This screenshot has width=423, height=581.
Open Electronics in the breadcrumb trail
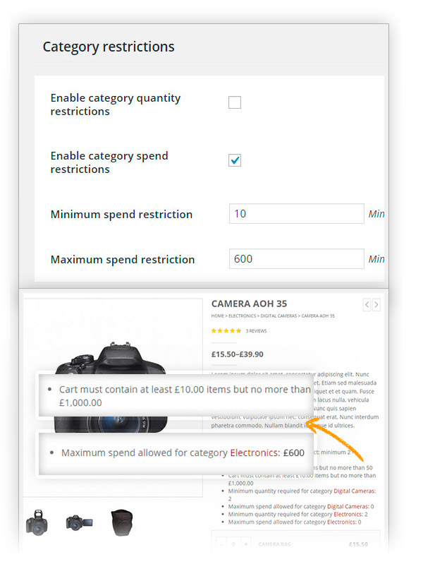[242, 316]
